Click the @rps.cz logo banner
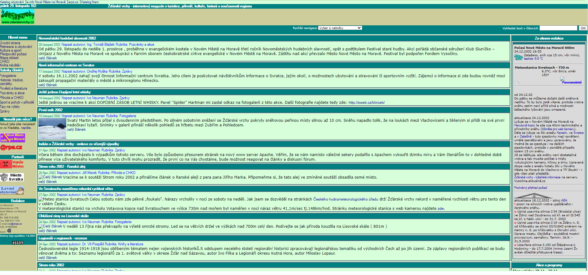588x275 pixels. [x=11, y=147]
